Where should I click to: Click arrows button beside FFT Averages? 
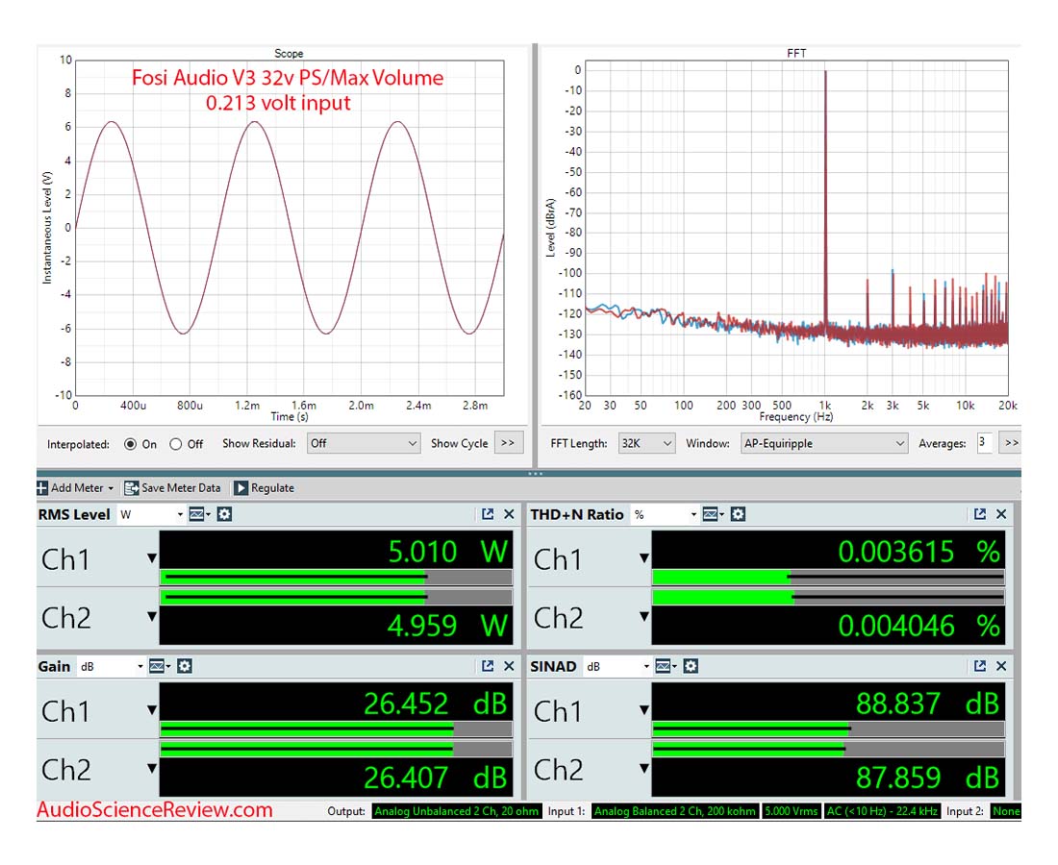(1010, 443)
